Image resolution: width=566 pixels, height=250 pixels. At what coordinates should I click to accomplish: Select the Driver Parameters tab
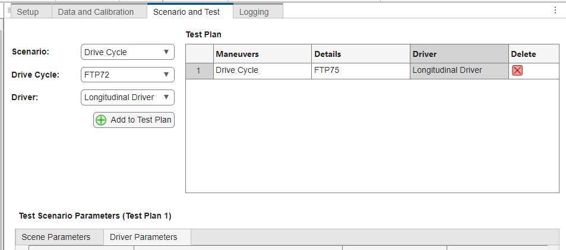coord(143,237)
